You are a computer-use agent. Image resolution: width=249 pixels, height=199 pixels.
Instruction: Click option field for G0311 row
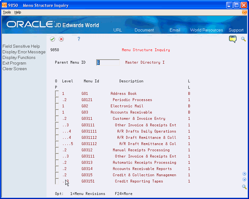(x=57, y=119)
